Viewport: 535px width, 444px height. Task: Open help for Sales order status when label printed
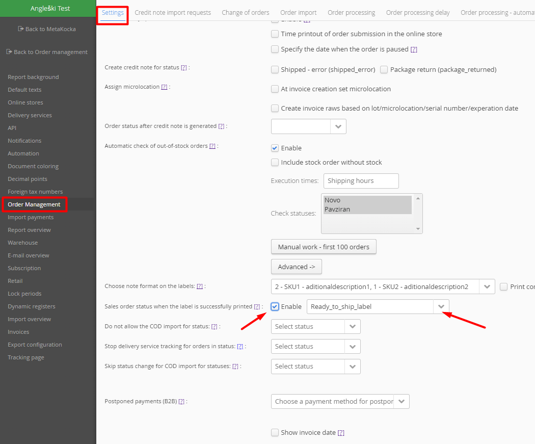257,307
